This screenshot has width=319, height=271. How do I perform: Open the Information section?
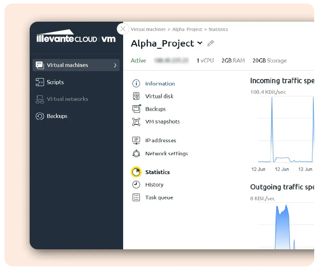click(160, 84)
